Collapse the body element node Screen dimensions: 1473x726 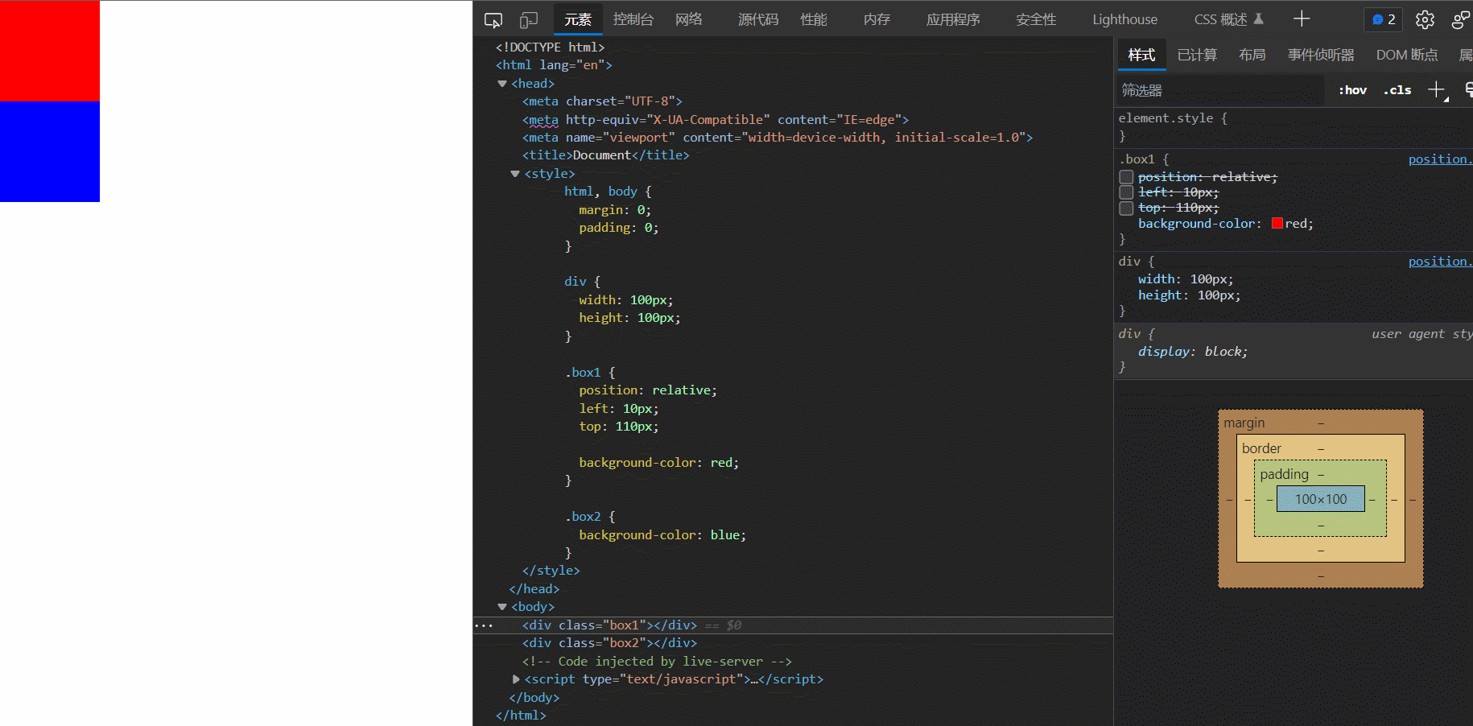[x=502, y=607]
